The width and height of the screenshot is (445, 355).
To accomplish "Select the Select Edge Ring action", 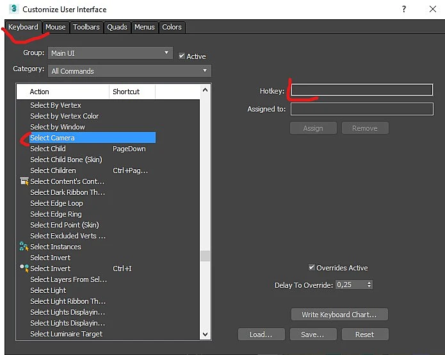I will pyautogui.click(x=56, y=214).
